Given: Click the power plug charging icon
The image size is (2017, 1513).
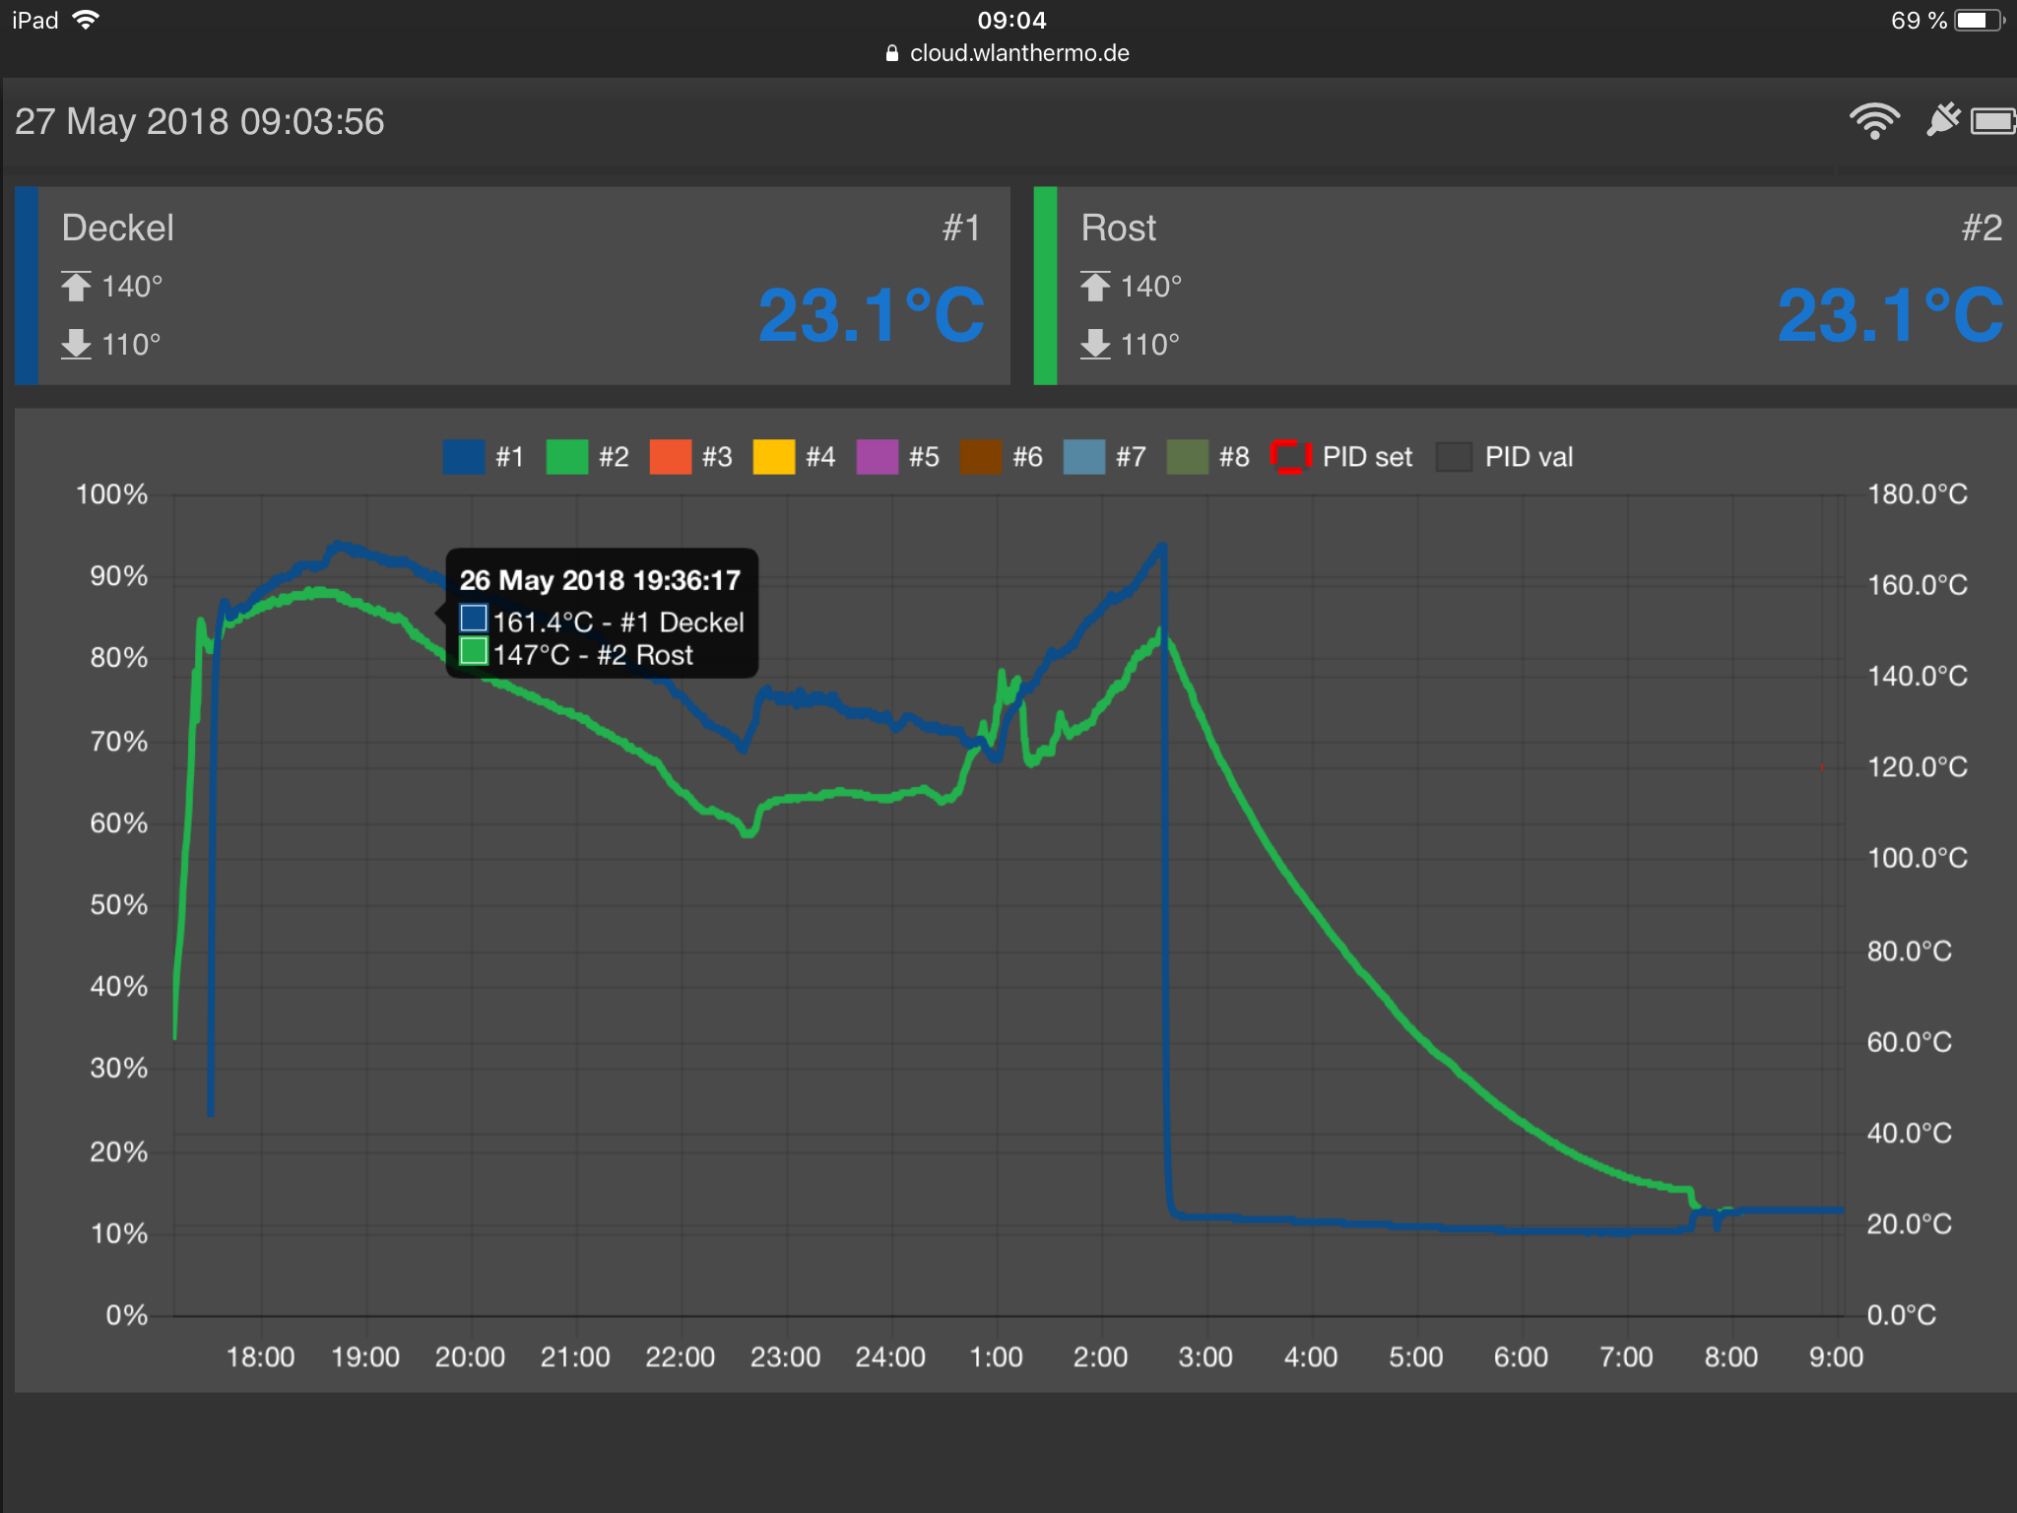Looking at the screenshot, I should (x=1942, y=121).
